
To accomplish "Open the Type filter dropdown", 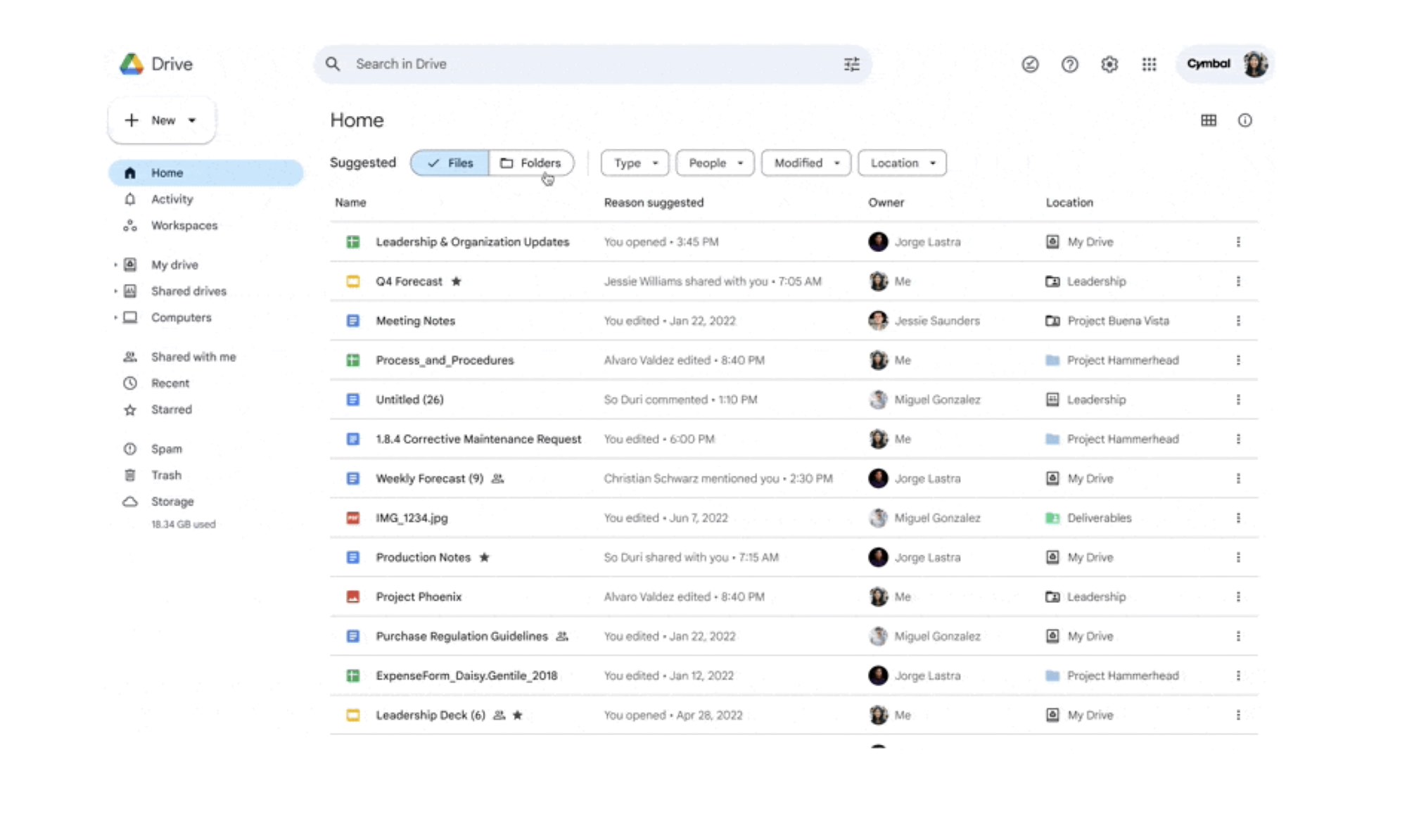I will (x=633, y=163).
